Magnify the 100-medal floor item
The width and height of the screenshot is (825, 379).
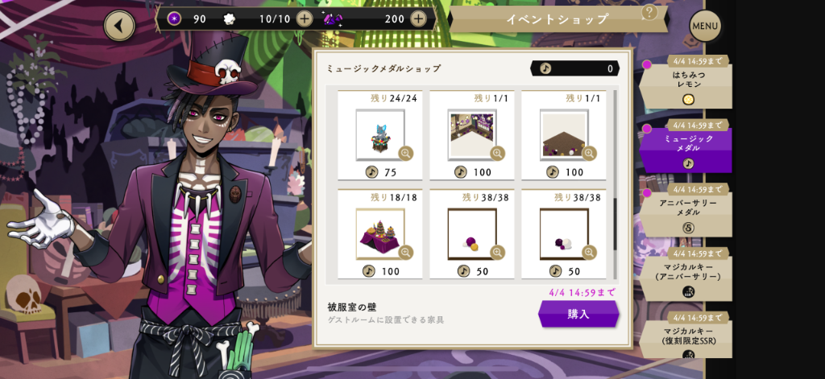[589, 153]
